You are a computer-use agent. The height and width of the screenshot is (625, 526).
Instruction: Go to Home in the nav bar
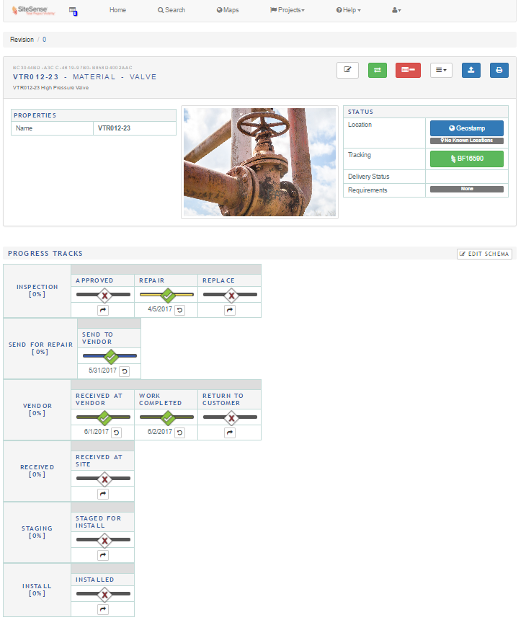click(x=117, y=10)
